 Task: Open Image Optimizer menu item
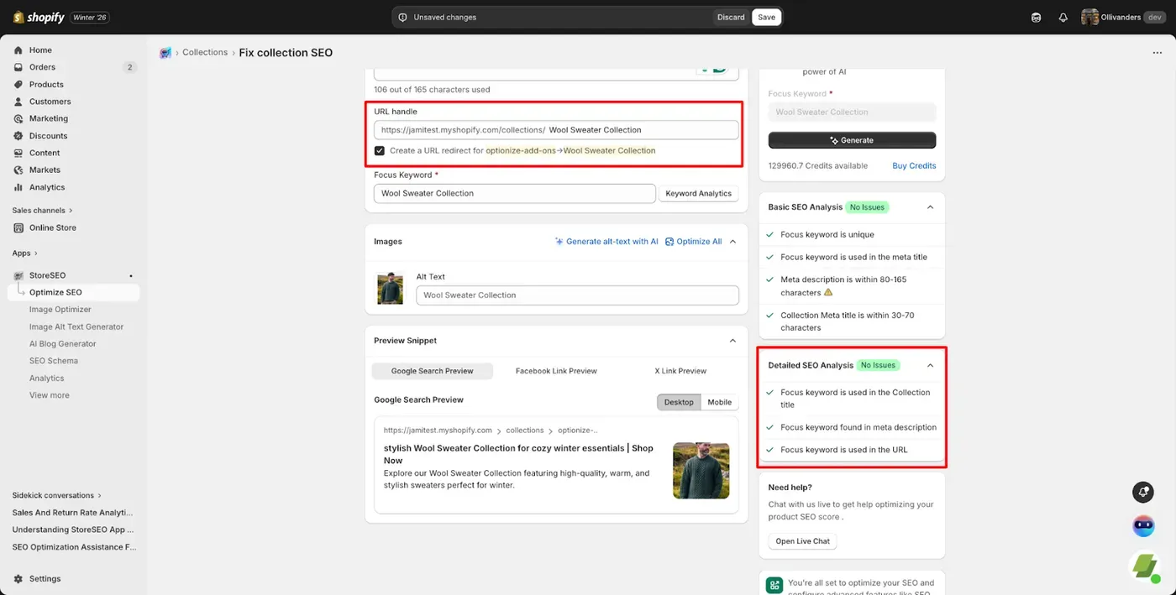(x=60, y=310)
